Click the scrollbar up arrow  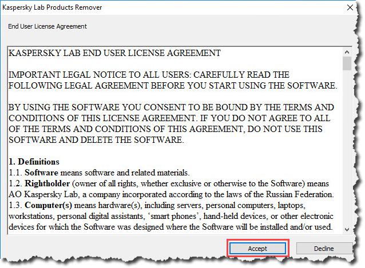(347, 52)
